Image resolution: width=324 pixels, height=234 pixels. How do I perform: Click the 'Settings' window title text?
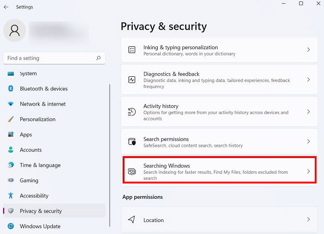(x=25, y=7)
